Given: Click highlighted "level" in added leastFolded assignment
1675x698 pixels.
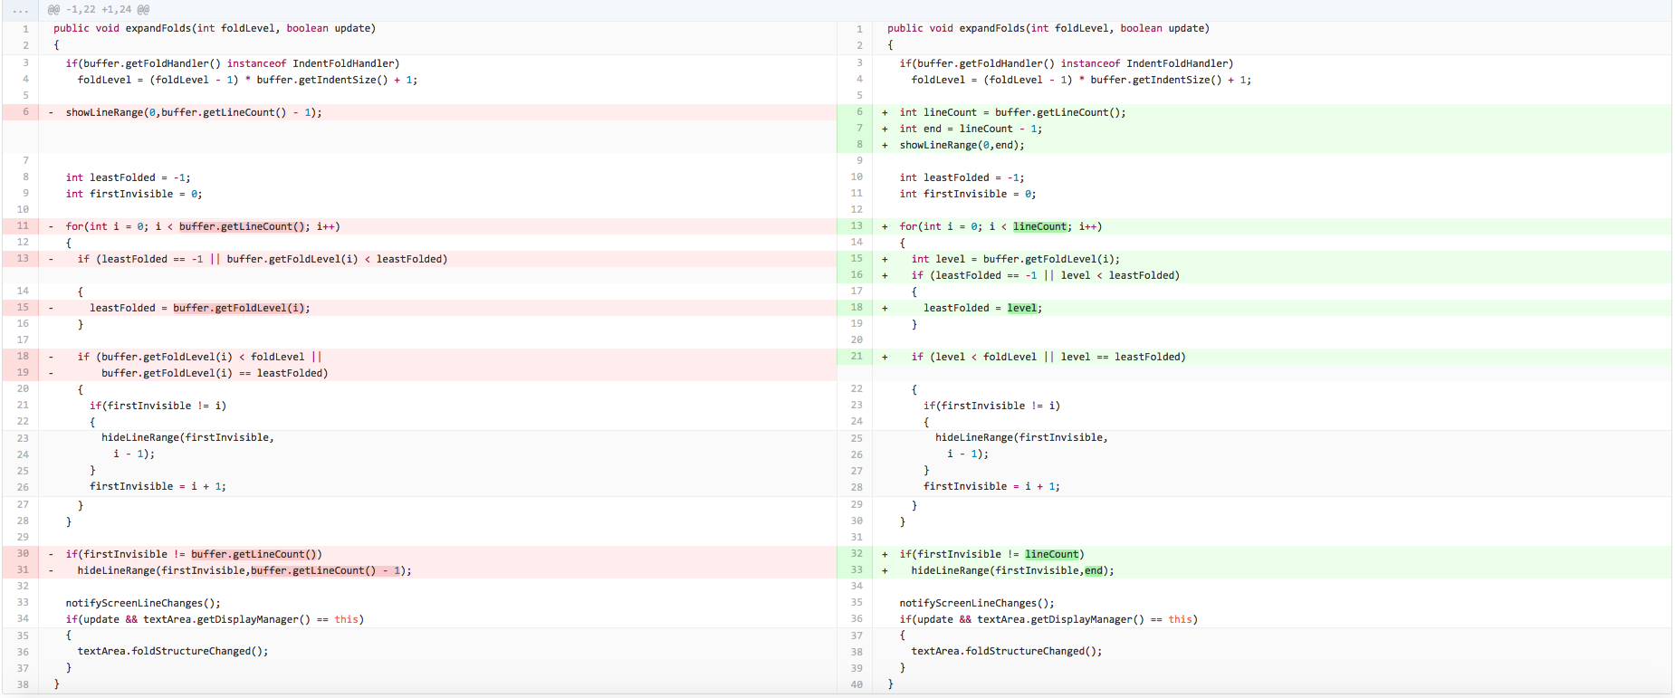Looking at the screenshot, I should coord(1021,308).
